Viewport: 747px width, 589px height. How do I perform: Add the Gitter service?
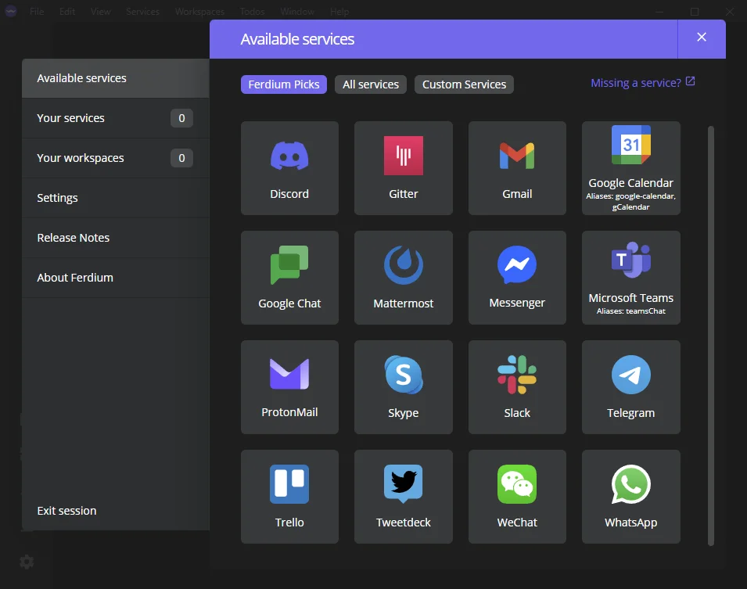pos(404,168)
